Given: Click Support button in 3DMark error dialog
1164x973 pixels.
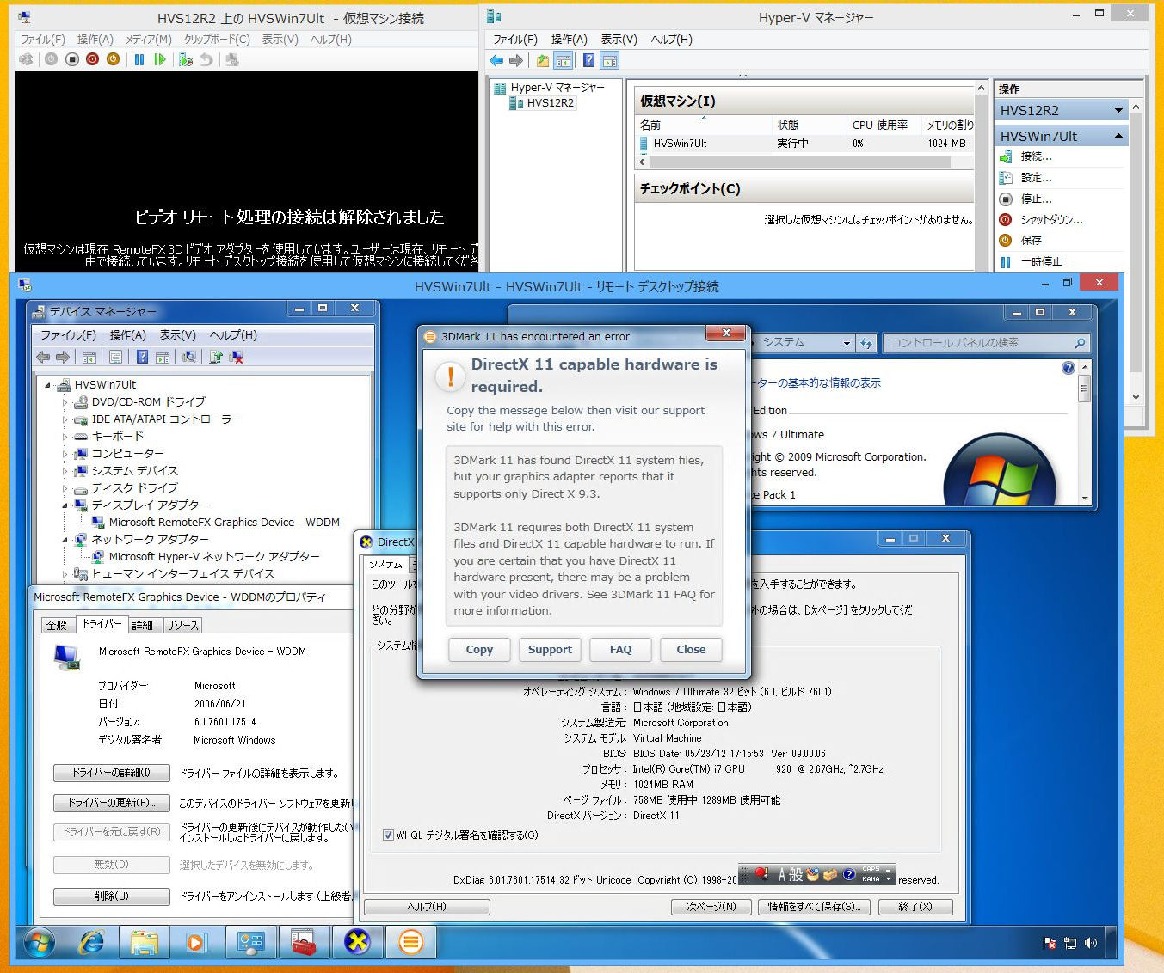Looking at the screenshot, I should (x=550, y=650).
